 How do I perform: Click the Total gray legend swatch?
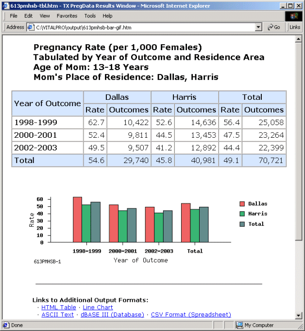pyautogui.click(x=242, y=224)
